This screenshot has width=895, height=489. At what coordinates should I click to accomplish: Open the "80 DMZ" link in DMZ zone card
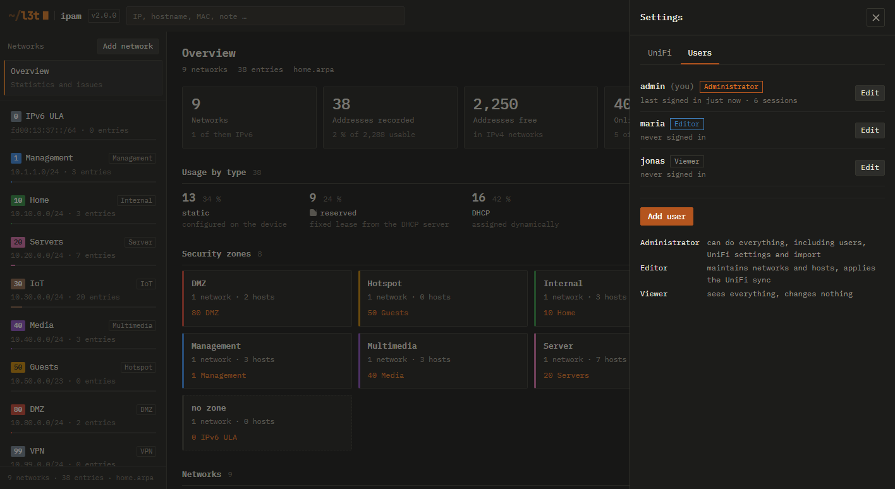tap(205, 313)
